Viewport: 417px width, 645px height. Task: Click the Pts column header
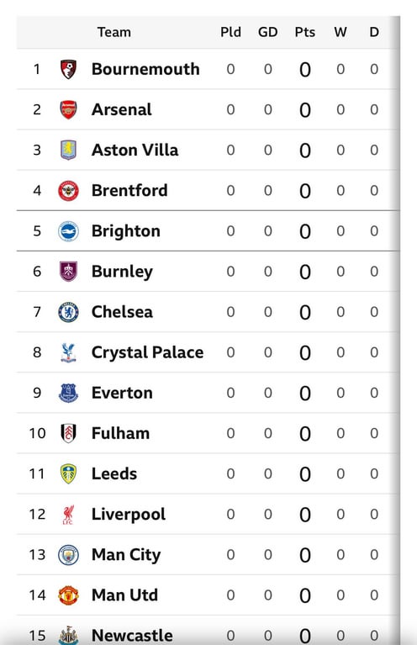(304, 32)
